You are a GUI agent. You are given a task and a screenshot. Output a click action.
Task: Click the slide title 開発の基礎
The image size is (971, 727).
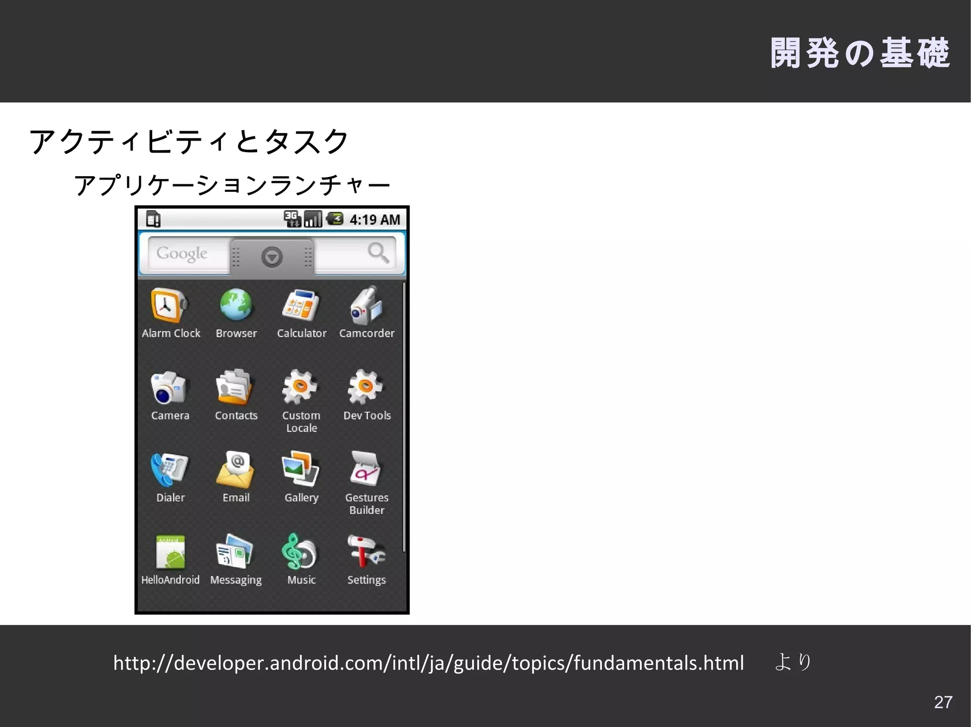(x=860, y=53)
